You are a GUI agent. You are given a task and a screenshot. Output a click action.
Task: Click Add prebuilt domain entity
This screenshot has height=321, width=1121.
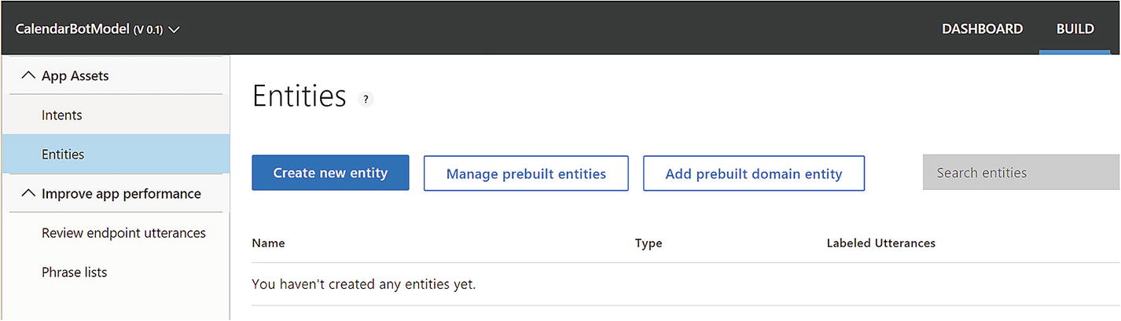(x=753, y=173)
